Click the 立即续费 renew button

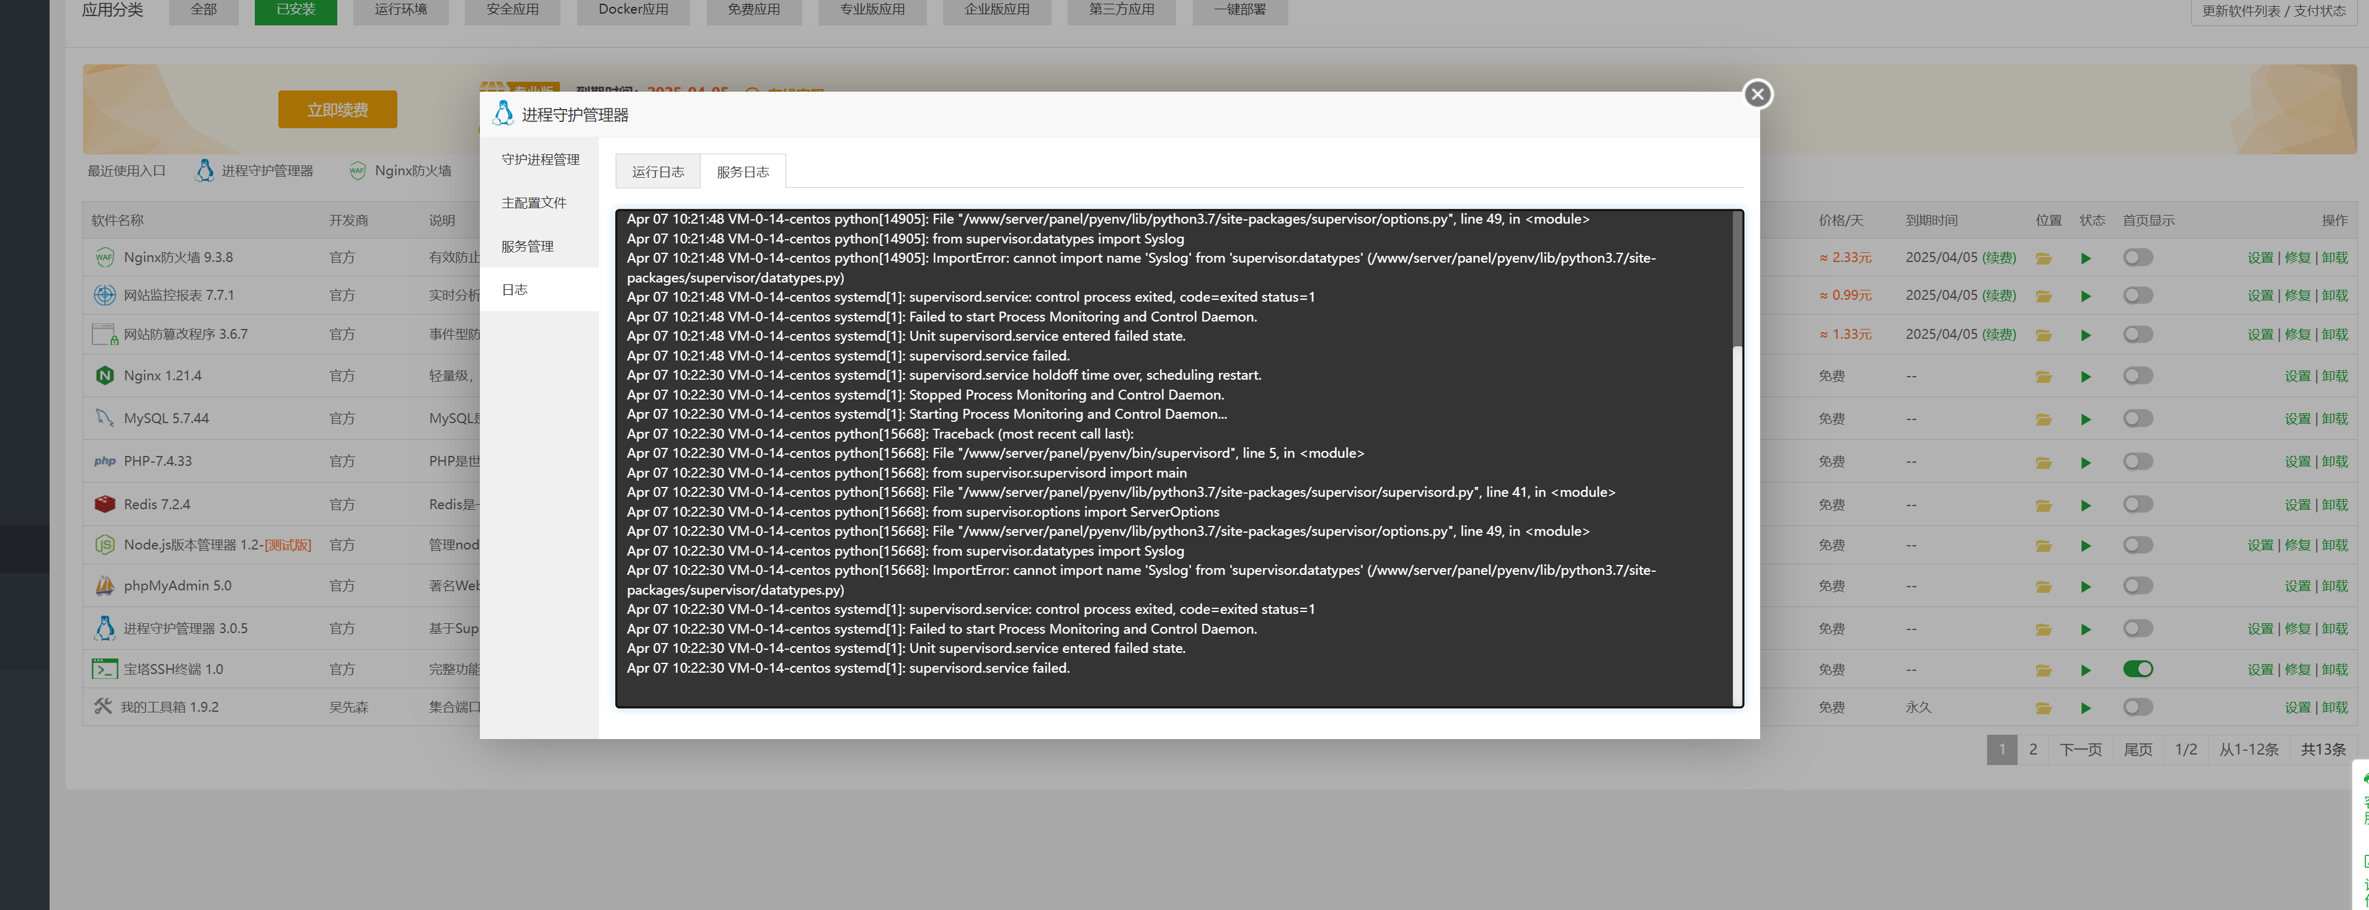[x=337, y=110]
